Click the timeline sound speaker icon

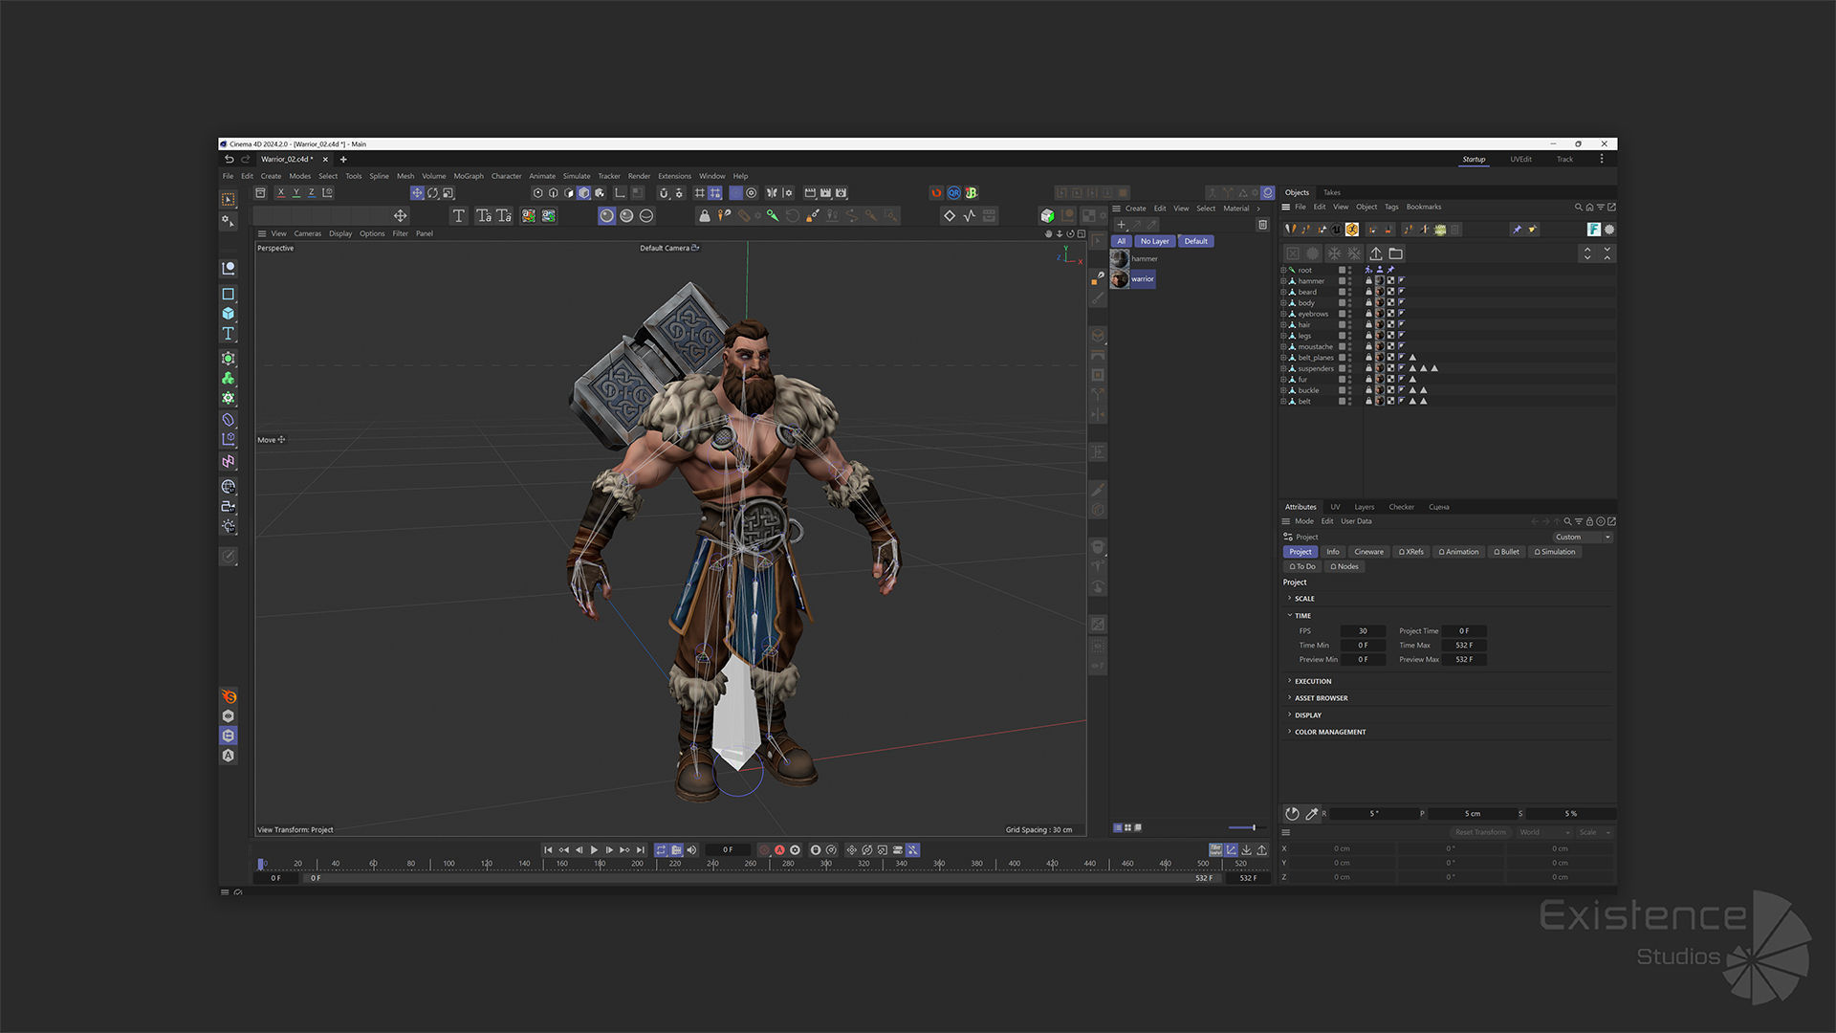click(691, 850)
